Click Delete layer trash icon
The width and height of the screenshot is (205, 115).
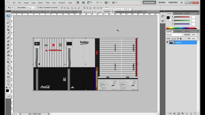tap(195, 114)
